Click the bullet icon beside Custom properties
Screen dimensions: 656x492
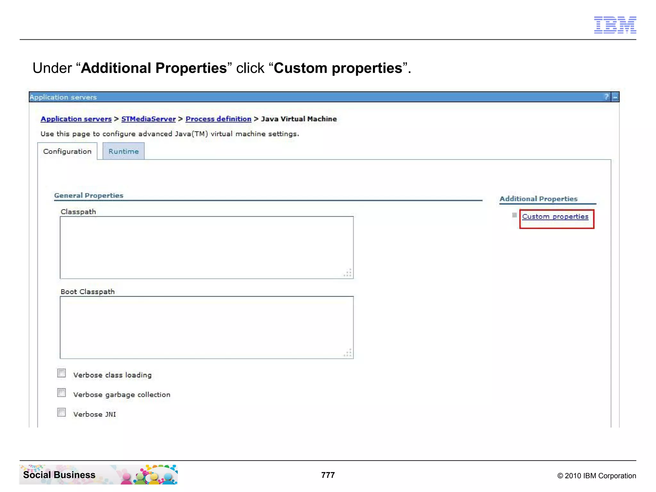[x=514, y=215]
